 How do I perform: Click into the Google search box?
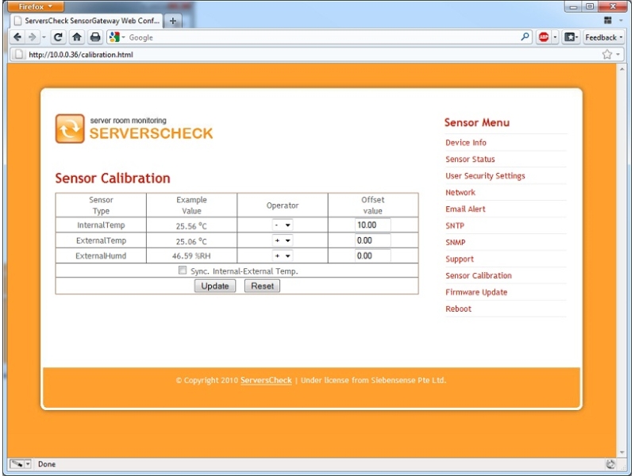pyautogui.click(x=320, y=37)
